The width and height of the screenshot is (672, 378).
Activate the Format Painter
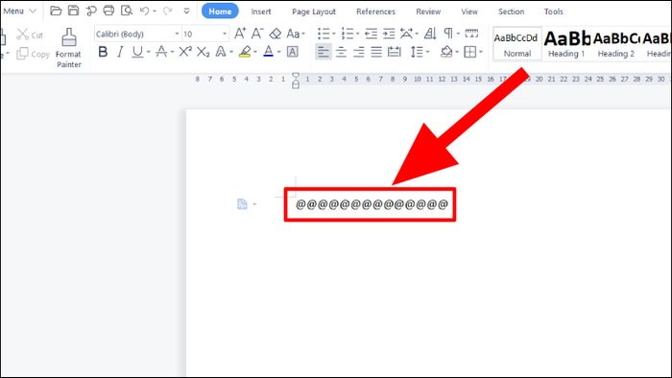[68, 48]
